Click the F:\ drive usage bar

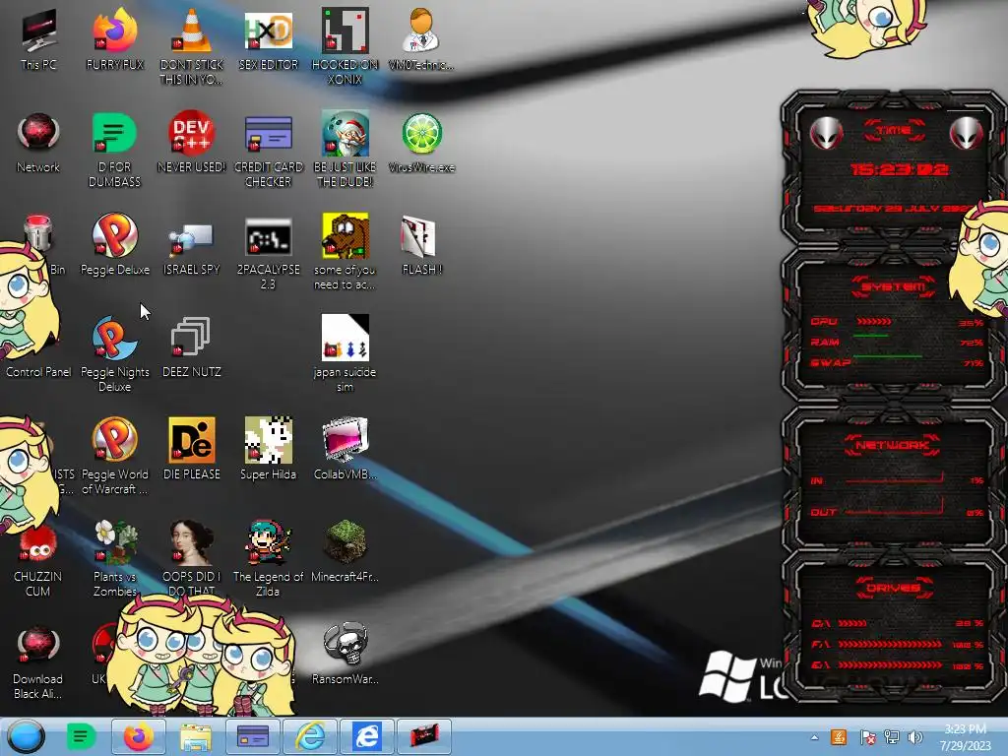coord(890,644)
